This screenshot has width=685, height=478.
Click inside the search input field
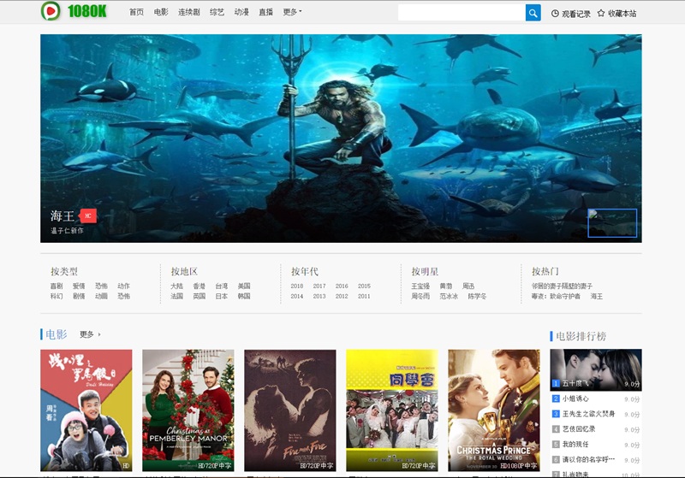461,13
